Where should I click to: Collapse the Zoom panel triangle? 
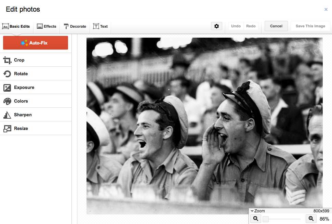click(x=252, y=211)
